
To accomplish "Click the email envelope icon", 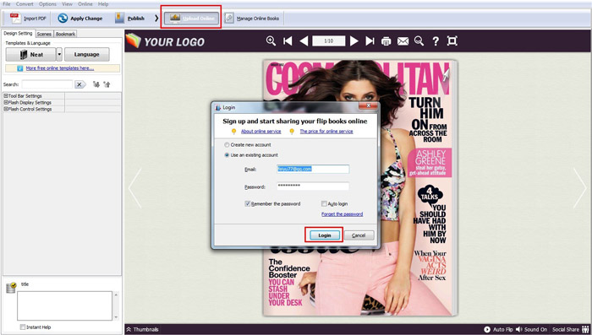I will pyautogui.click(x=403, y=41).
